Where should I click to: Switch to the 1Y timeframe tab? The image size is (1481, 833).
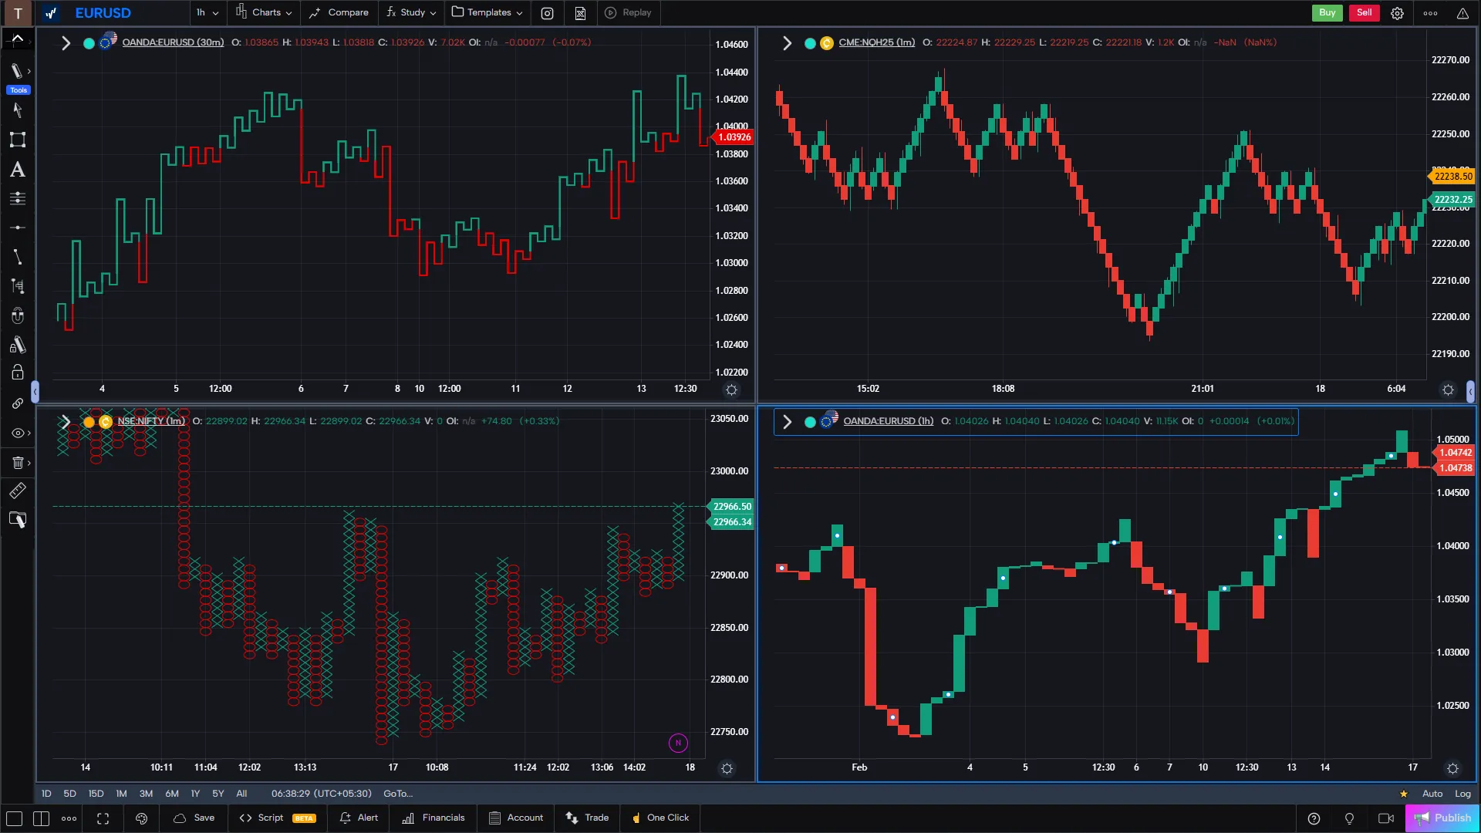[195, 794]
